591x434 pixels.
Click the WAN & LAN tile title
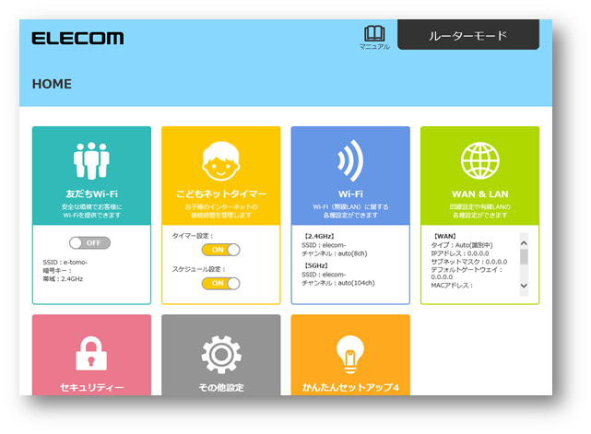click(479, 194)
